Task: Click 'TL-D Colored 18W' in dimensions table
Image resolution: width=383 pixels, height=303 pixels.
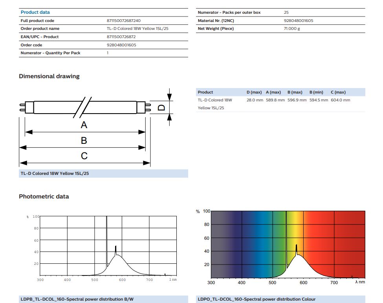Action: (x=215, y=100)
